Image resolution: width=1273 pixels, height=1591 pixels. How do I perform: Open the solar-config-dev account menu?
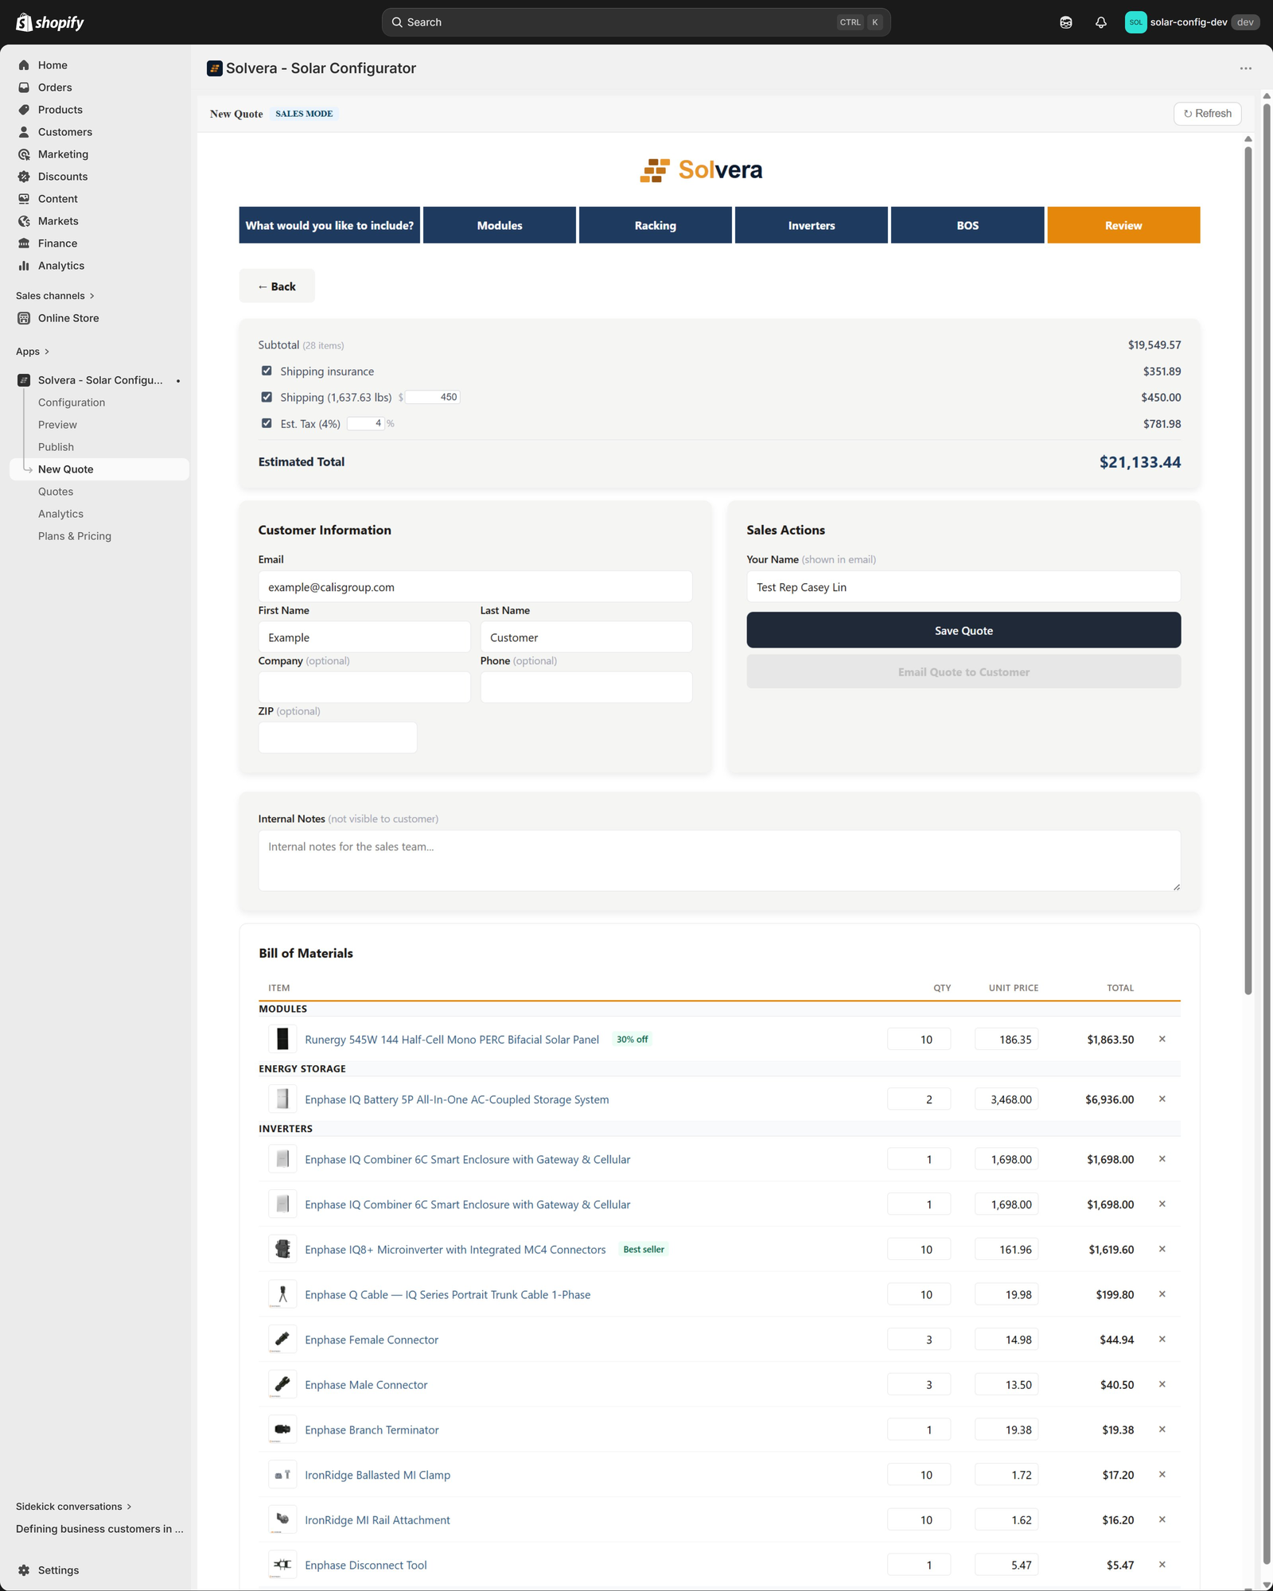tap(1192, 22)
